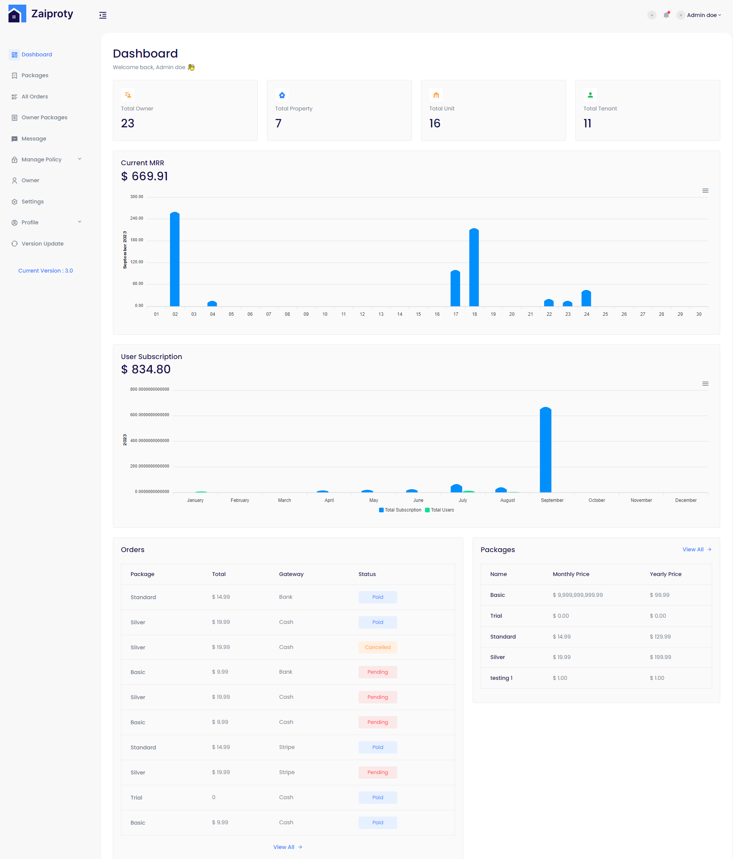
Task: Click Pending badge on Silver Stripe order
Action: point(378,773)
